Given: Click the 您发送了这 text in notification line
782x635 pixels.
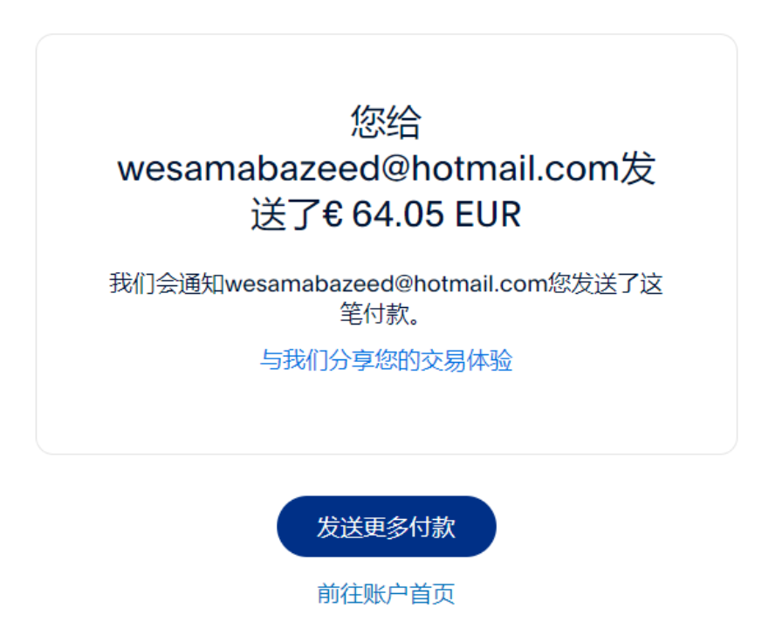Looking at the screenshot, I should pos(606,283).
